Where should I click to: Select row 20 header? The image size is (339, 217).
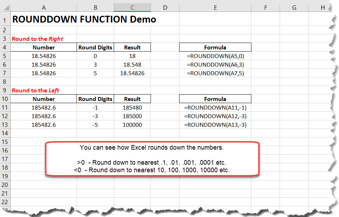[x=5, y=185]
